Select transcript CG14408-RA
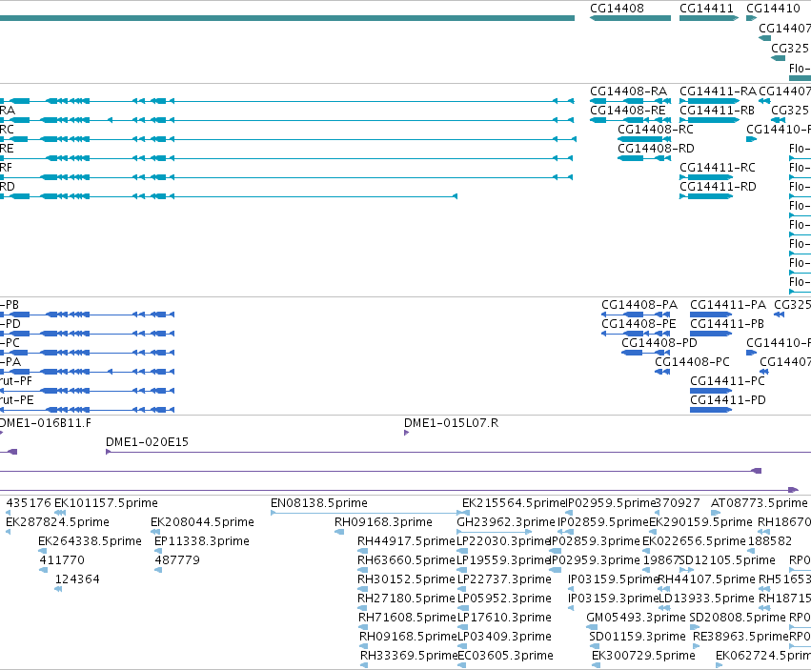The height and width of the screenshot is (670, 811). coord(630,101)
